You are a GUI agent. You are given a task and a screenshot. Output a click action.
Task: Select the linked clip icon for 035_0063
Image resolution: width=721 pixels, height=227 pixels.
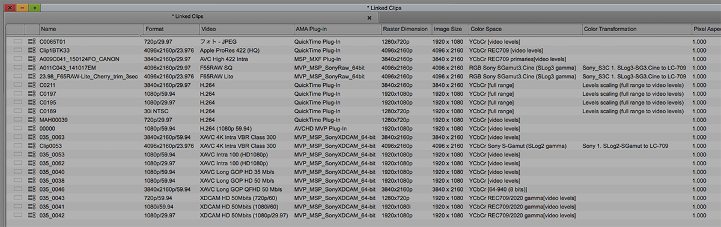pos(31,137)
